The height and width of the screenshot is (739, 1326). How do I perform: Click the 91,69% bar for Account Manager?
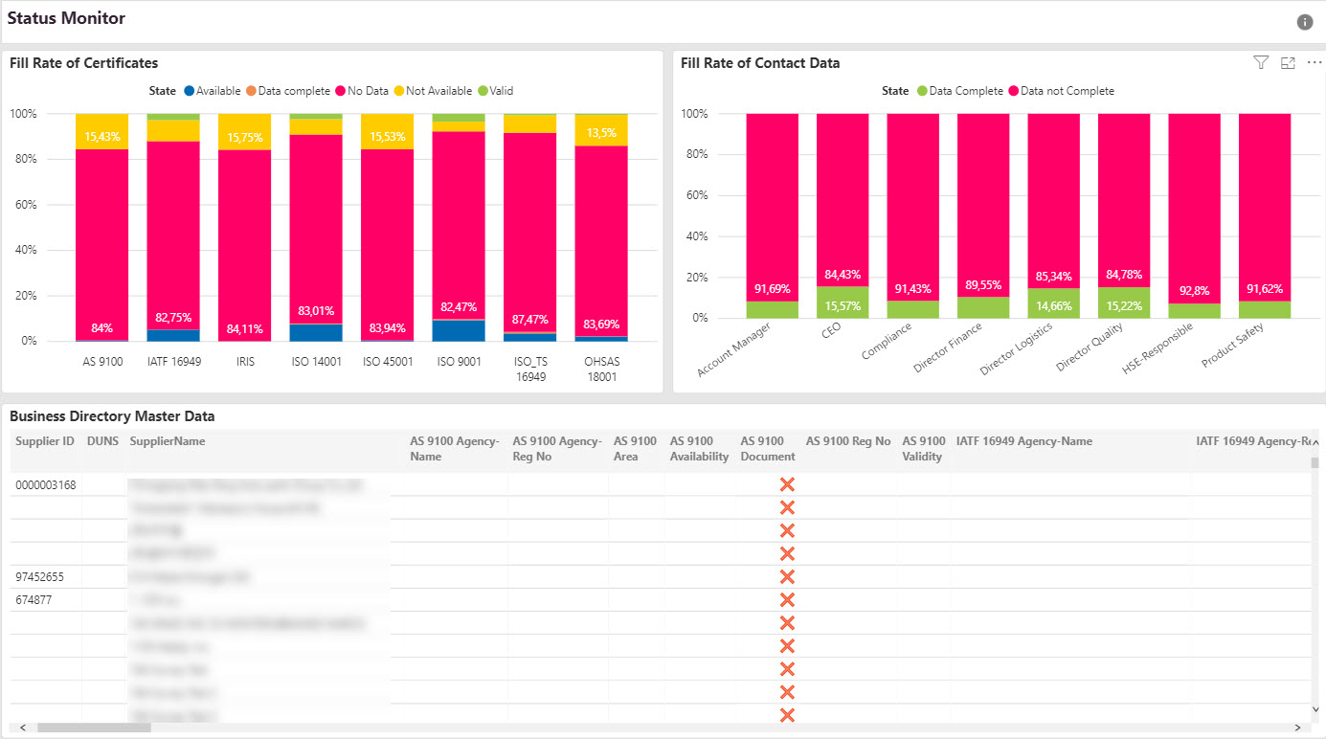click(x=773, y=208)
